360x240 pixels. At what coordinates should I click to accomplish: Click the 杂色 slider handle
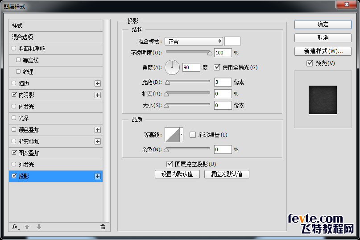(166, 150)
